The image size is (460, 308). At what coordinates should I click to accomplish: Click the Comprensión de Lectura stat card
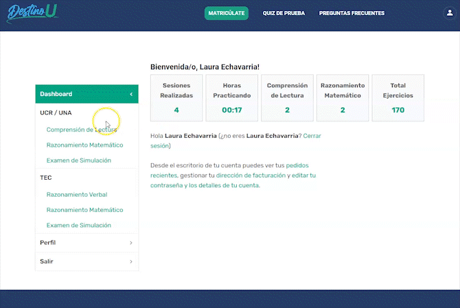[x=287, y=98]
